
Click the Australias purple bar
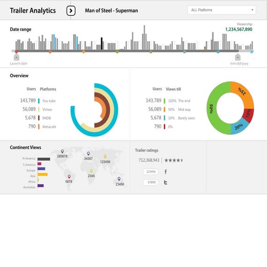pos(41,185)
